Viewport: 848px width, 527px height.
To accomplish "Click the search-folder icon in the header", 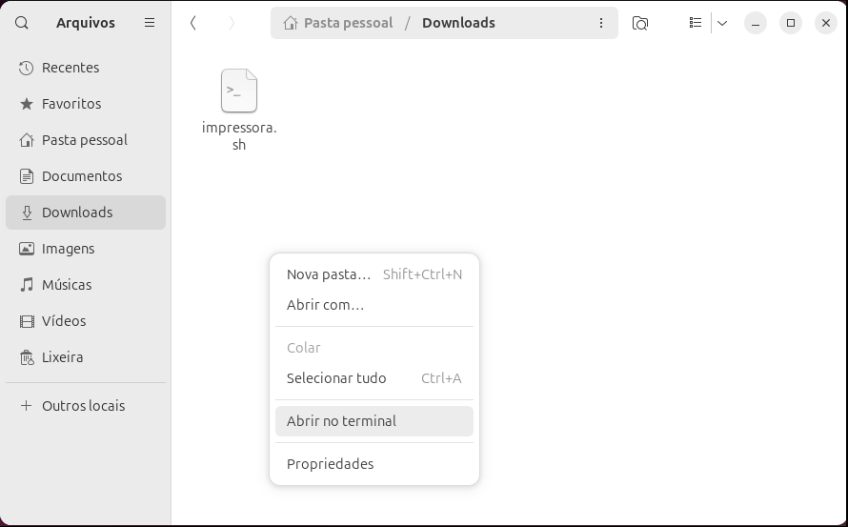I will [640, 23].
